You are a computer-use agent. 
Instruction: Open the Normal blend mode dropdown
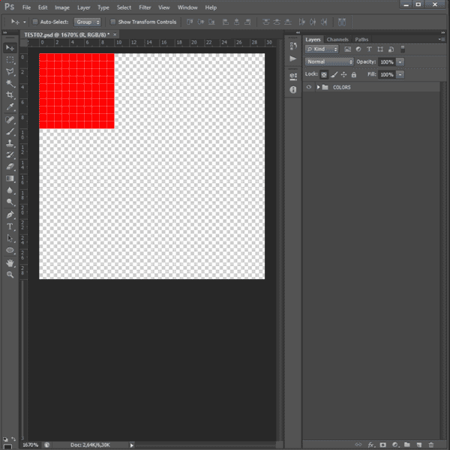[x=329, y=61]
